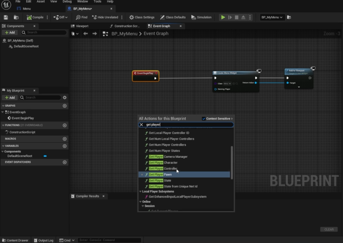Open the Asset menu

pyautogui.click(x=41, y=1)
